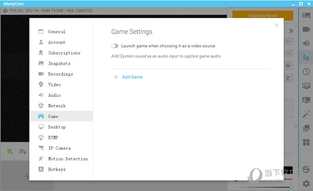Click the Add Game link
313x191 pixels.
point(133,77)
